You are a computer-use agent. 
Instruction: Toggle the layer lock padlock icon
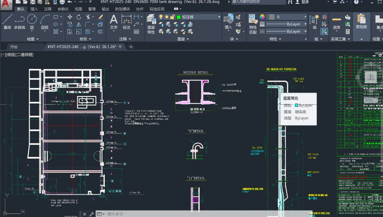172,17
